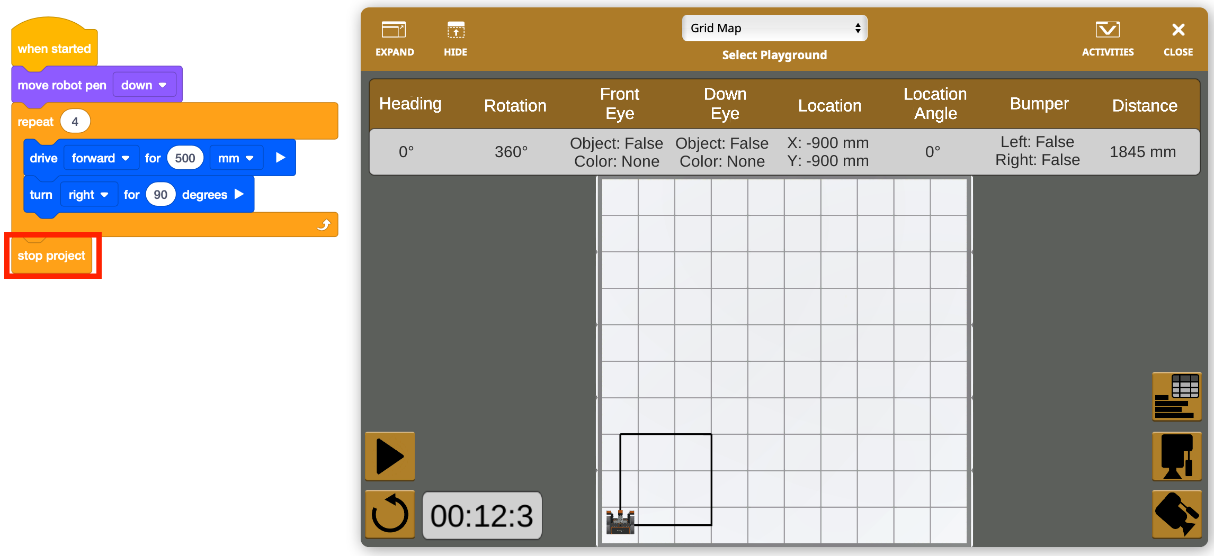1214x556 pixels.
Task: Open the Grid Map playground selector
Action: tap(774, 28)
